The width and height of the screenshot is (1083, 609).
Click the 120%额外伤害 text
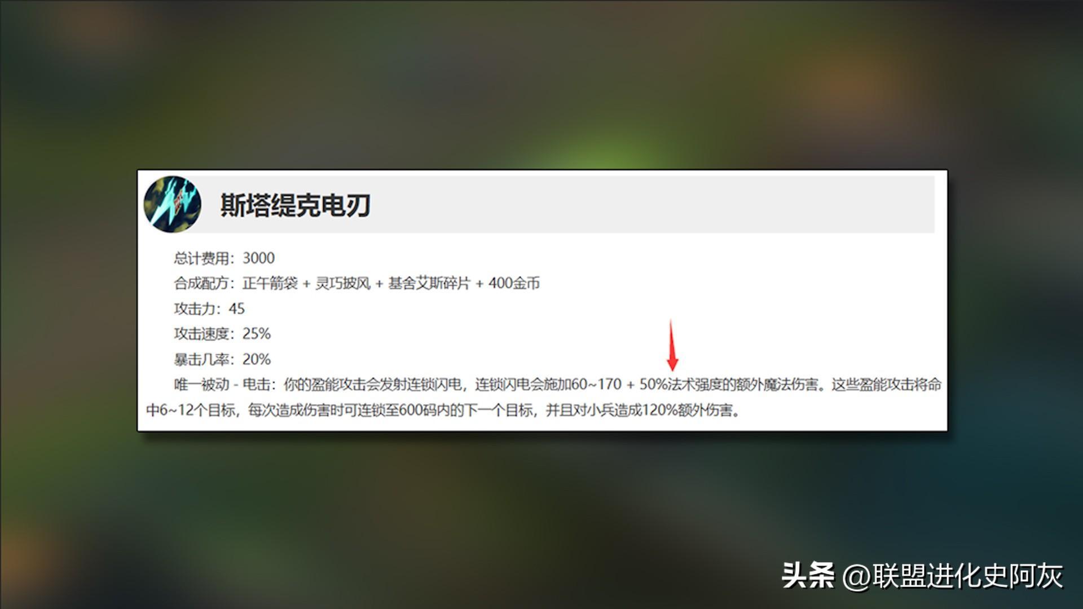(688, 410)
